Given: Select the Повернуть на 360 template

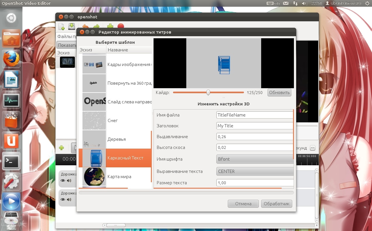Looking at the screenshot, I should [115, 83].
